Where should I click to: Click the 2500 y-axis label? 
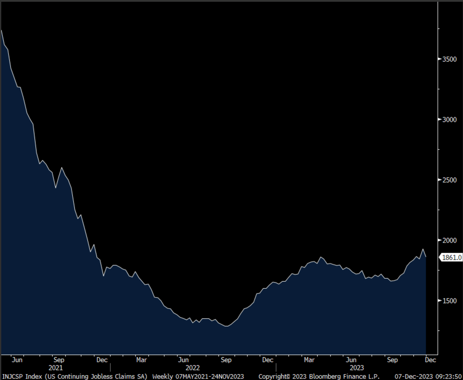[449, 180]
